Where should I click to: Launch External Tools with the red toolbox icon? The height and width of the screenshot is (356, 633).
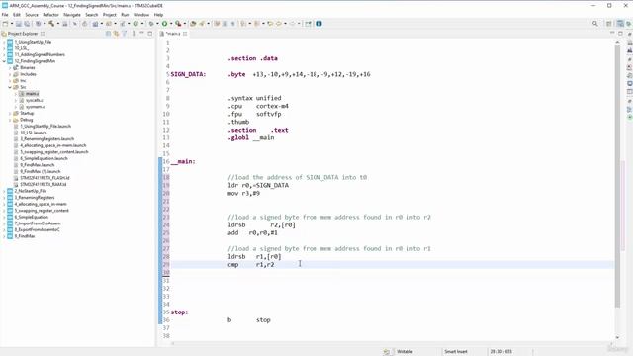tap(178, 24)
